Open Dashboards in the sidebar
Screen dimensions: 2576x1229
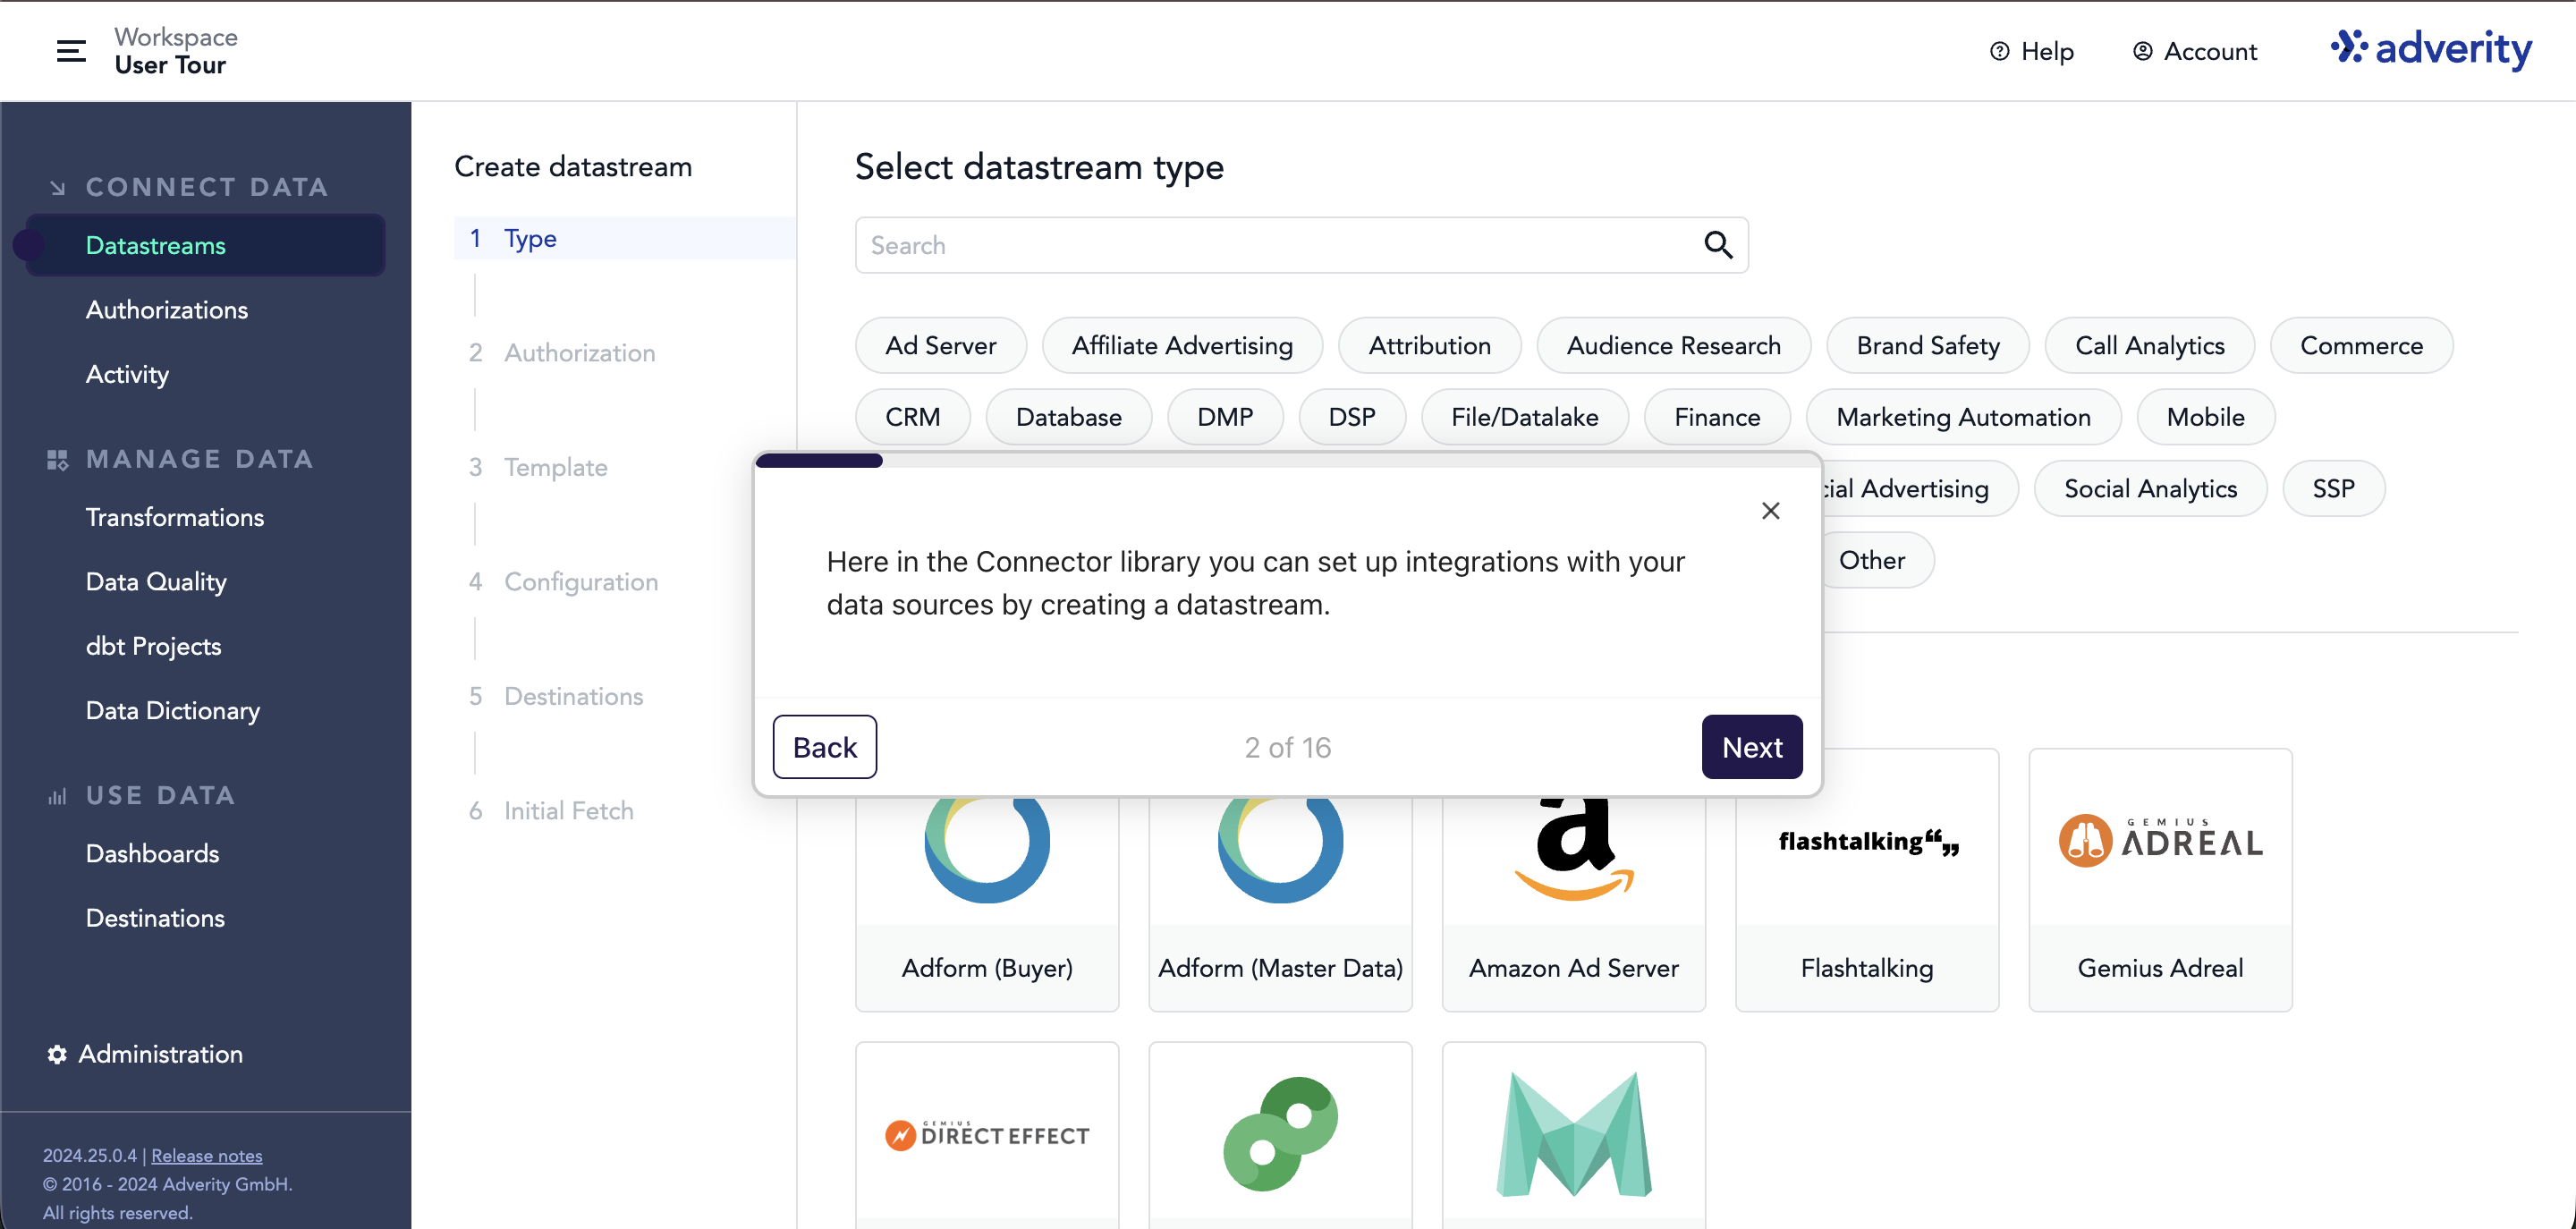coord(152,853)
